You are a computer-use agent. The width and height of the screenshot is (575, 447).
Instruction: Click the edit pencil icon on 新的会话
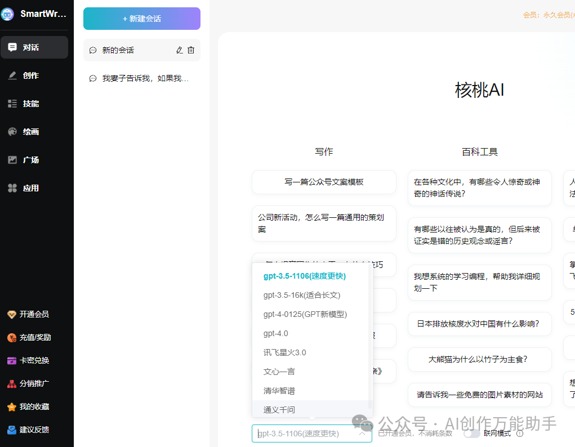click(x=180, y=50)
